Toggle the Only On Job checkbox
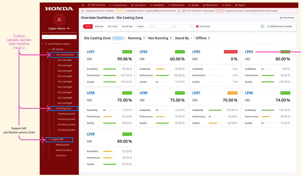Viewport: 301px width, 176px height. coord(197,26)
